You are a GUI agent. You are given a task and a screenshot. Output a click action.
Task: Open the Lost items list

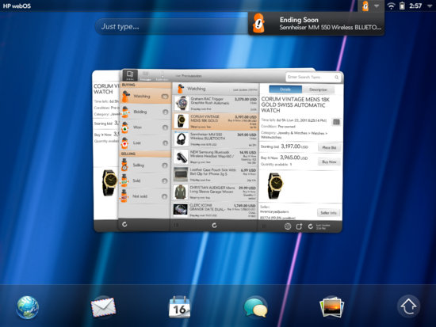click(145, 143)
